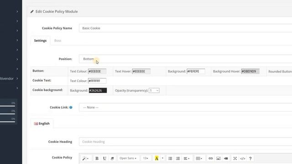This screenshot has width=292, height=164.
Task: Click the Cookie background row label
Action: click(47, 90)
